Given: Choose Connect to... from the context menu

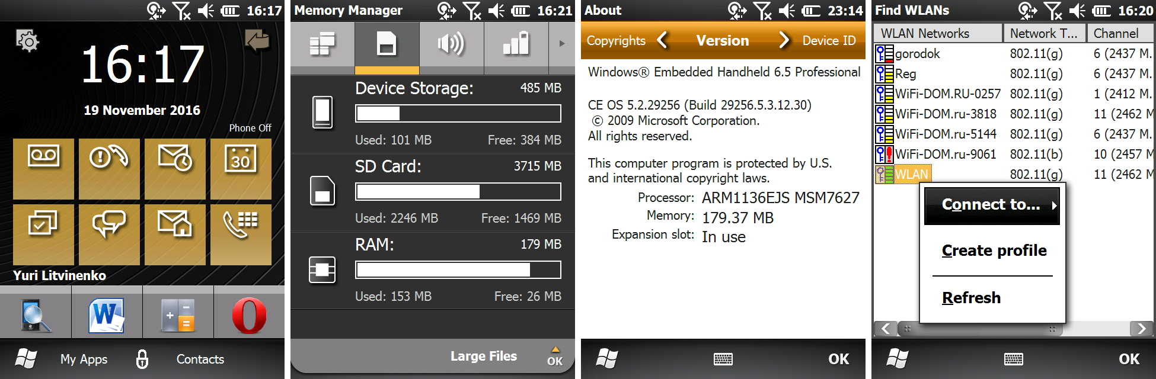Looking at the screenshot, I should tap(992, 205).
